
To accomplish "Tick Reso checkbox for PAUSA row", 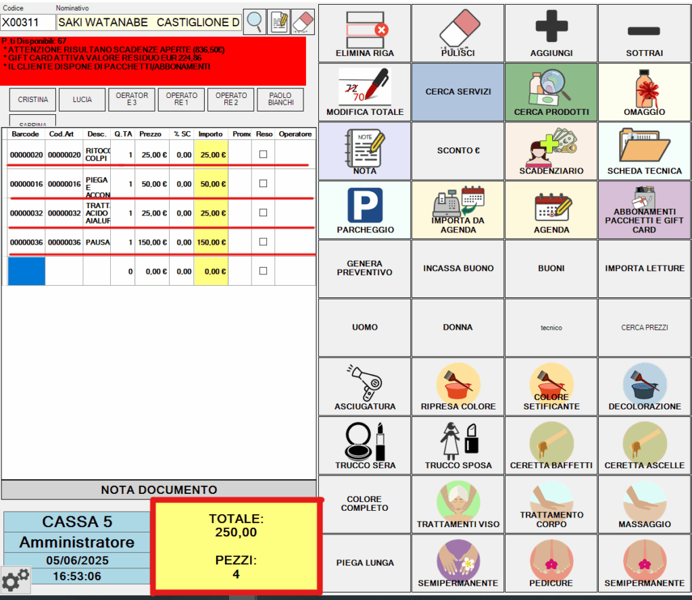I will click(x=263, y=242).
